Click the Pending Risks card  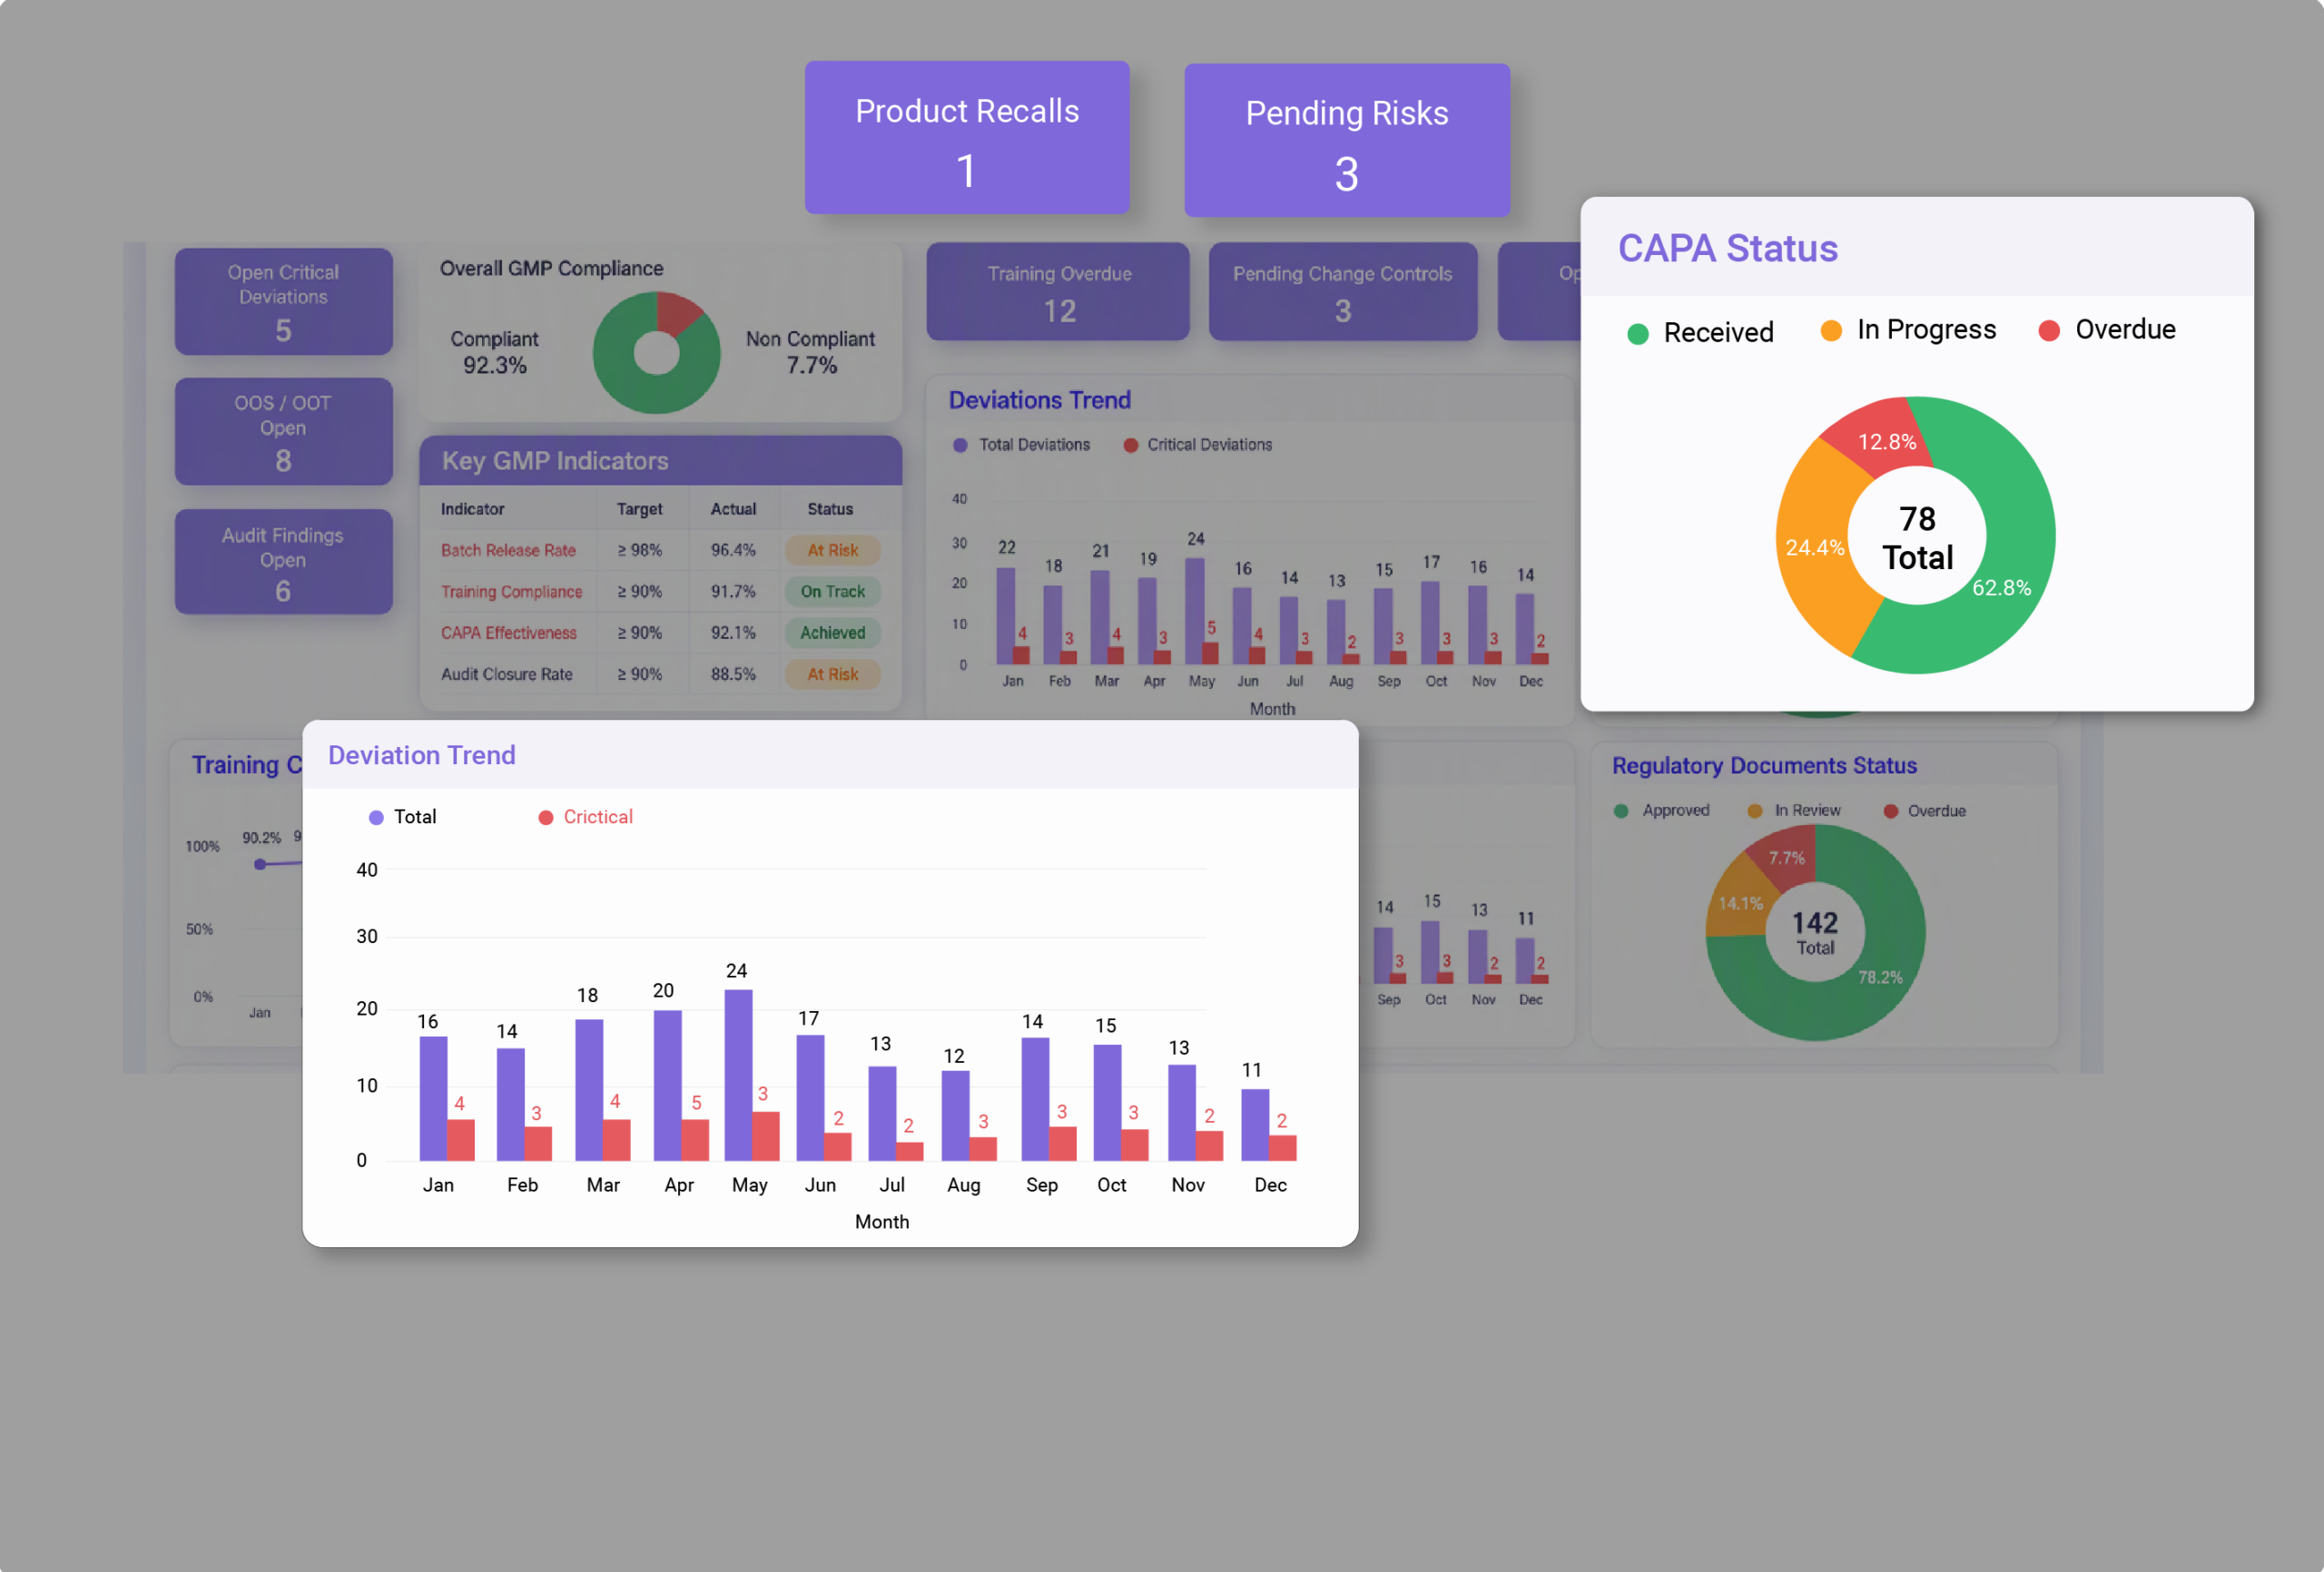click(1347, 140)
